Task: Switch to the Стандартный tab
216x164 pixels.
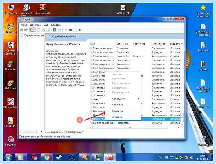Action: (x=74, y=132)
